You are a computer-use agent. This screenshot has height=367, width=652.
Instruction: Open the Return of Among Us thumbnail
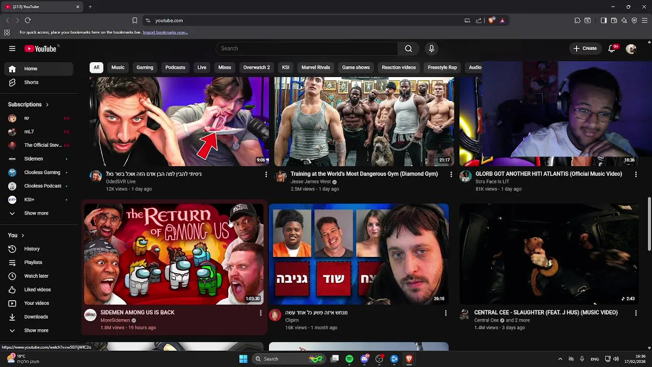pyautogui.click(x=174, y=254)
